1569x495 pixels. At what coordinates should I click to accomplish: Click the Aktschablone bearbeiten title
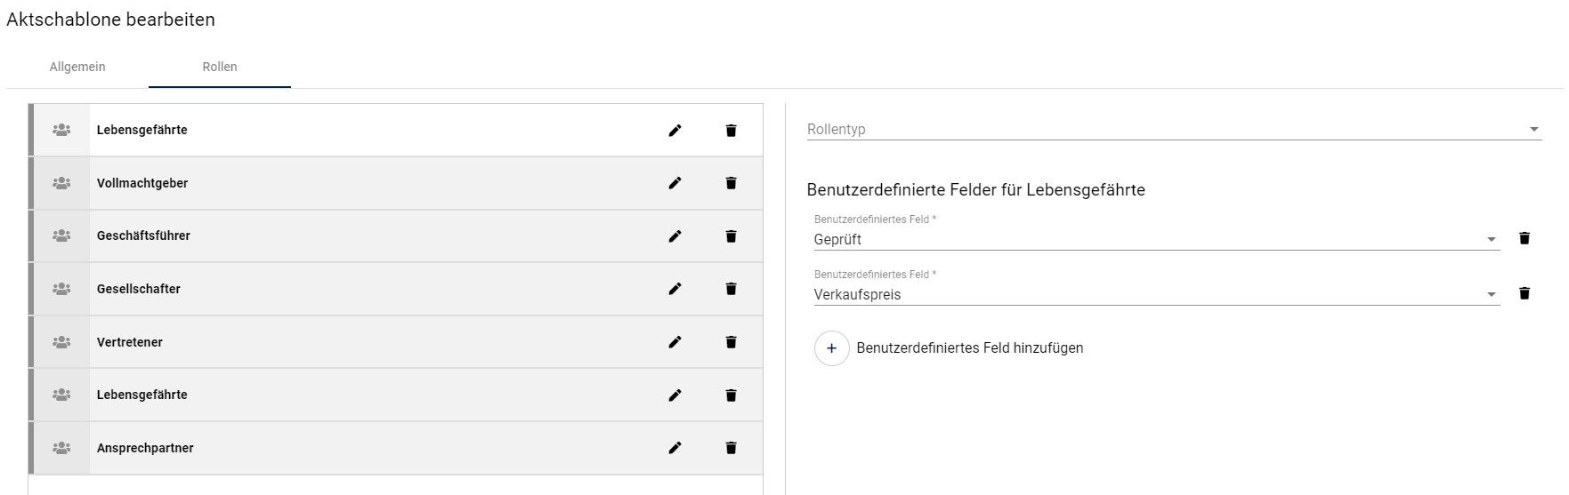coord(110,20)
